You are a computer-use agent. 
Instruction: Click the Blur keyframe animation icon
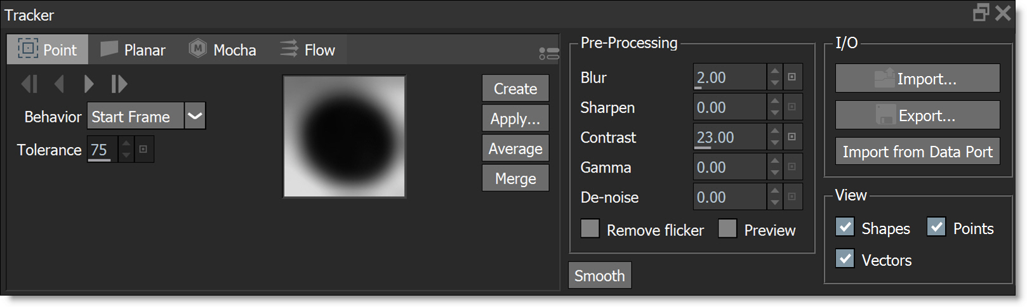pos(792,77)
